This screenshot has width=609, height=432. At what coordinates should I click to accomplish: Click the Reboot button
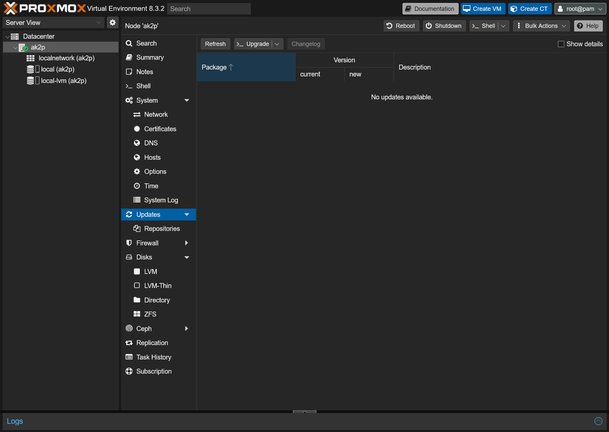pos(401,26)
